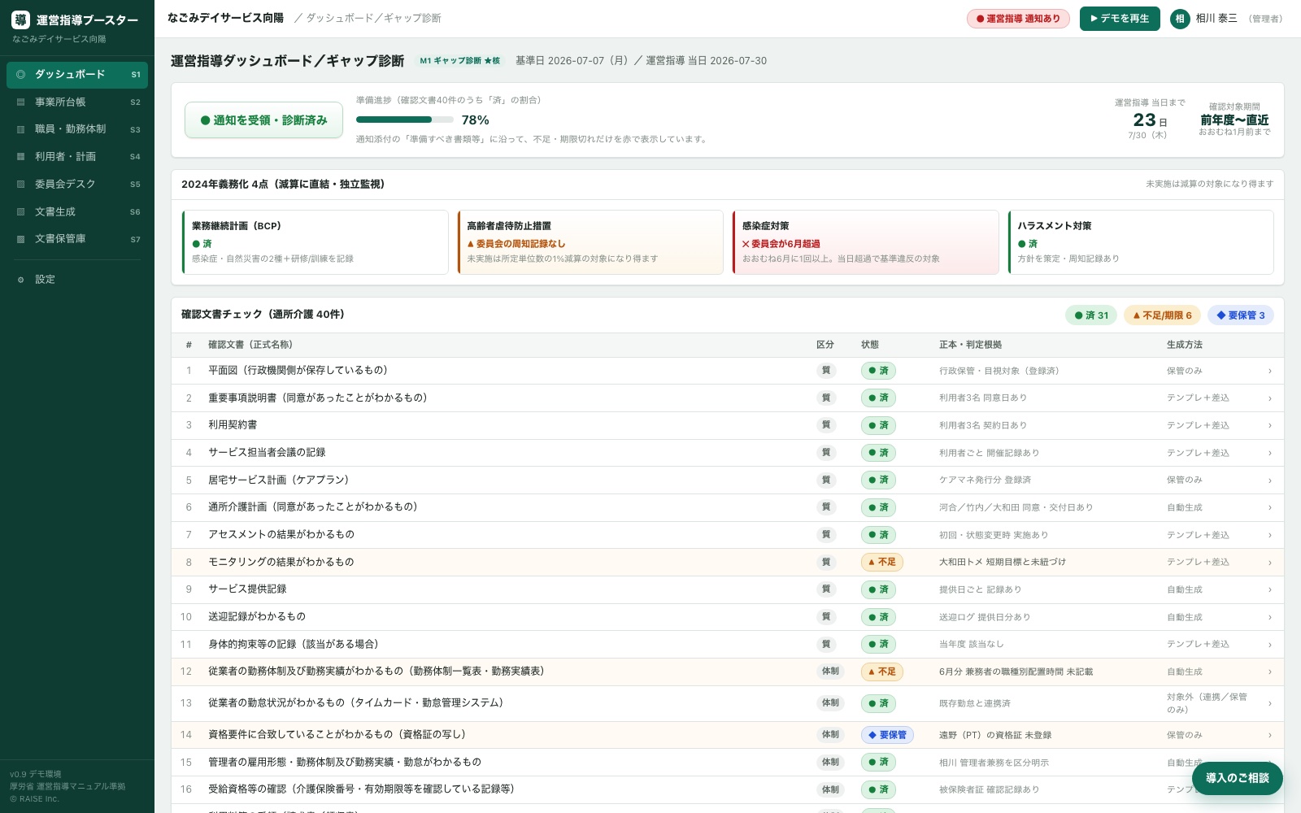Click the 既存勤怠と連携済 cell
The width and height of the screenshot is (1301, 813).
[x=975, y=704]
